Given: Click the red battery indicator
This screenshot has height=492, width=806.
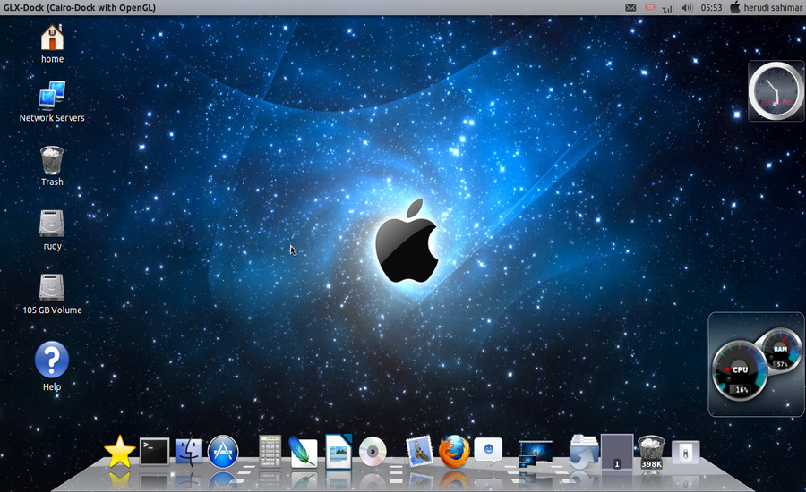Looking at the screenshot, I should [x=650, y=8].
